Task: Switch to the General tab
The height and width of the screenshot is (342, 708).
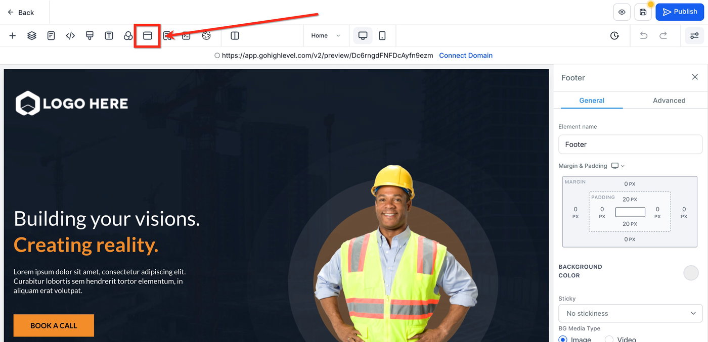Action: coord(592,101)
